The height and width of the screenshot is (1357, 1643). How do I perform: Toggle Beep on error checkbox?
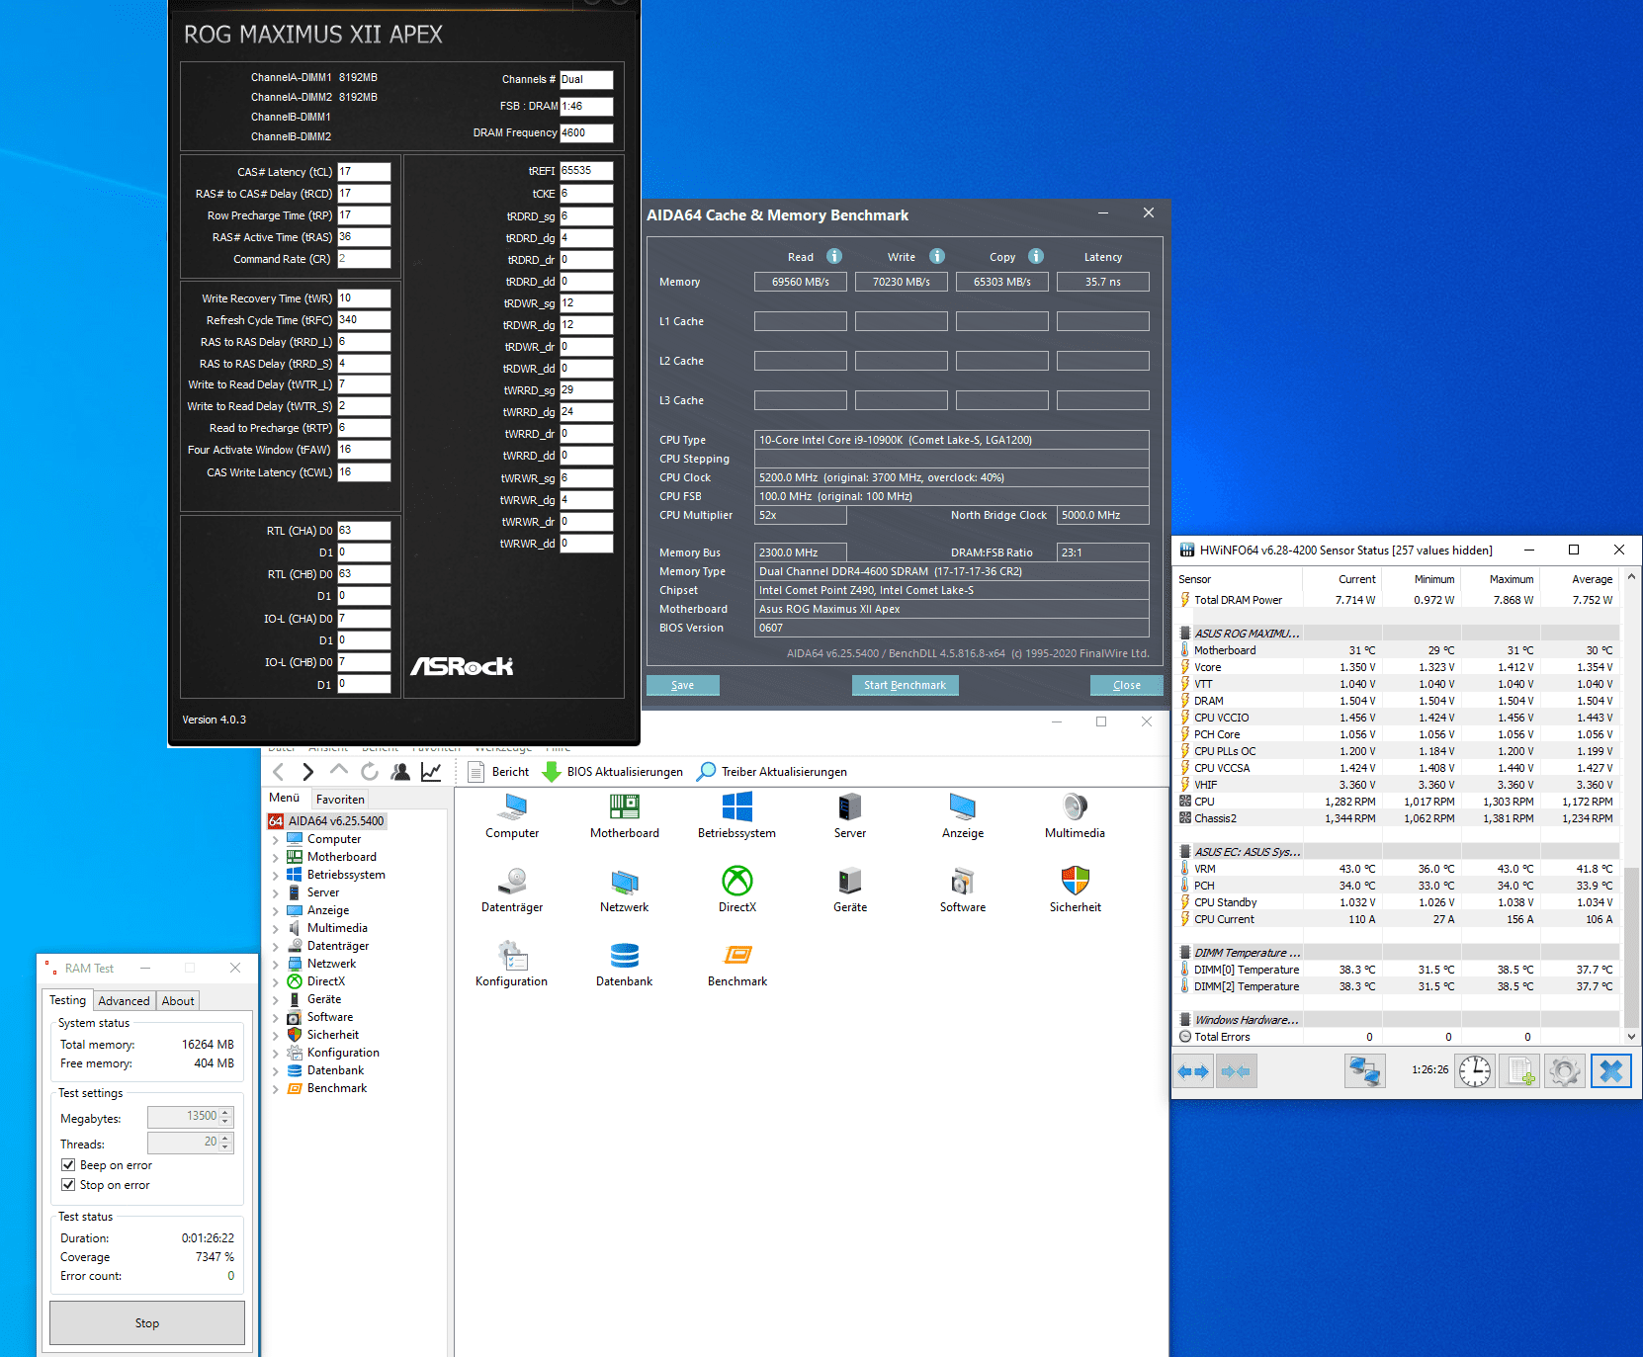coord(68,1165)
